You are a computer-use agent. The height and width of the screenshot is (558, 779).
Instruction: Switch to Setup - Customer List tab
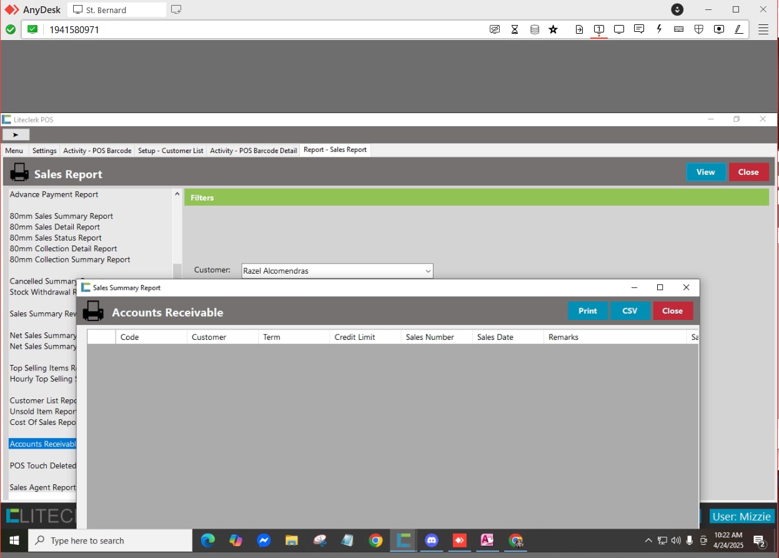click(x=171, y=151)
